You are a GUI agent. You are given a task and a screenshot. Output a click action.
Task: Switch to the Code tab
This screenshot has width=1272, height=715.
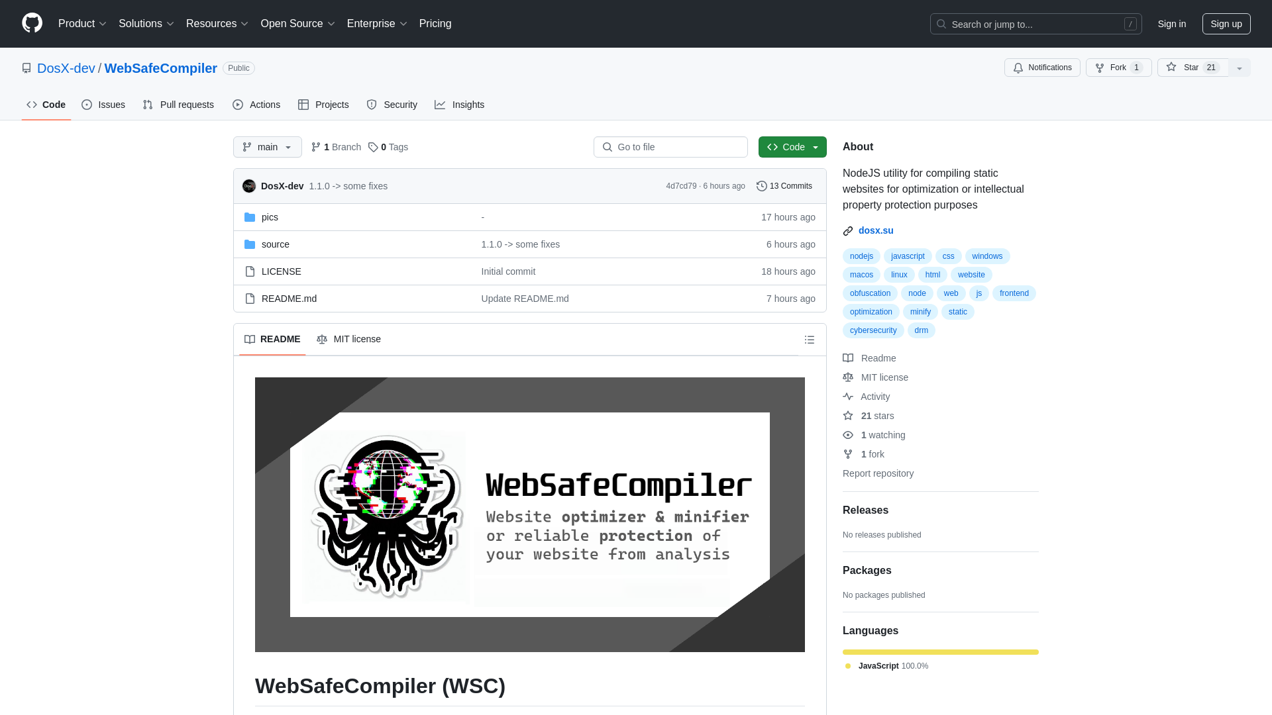46,105
